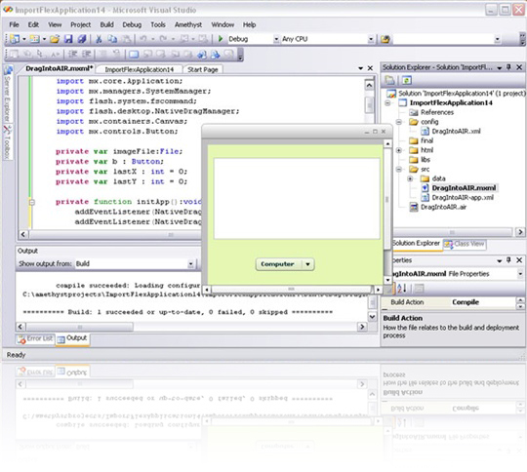This screenshot has height=472, width=527.
Task: Click the Undo arrow icon
Action: point(143,39)
